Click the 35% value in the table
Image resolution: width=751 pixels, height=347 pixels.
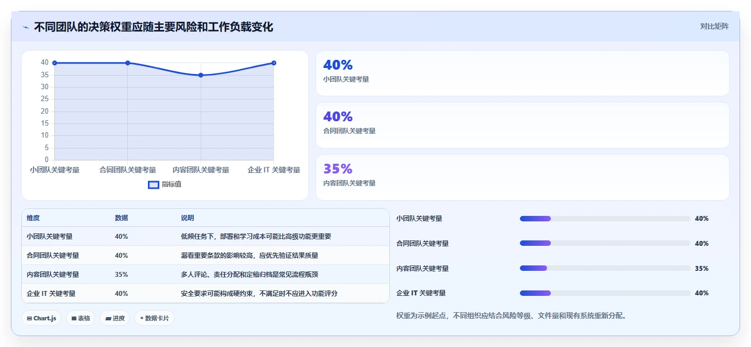[121, 275]
